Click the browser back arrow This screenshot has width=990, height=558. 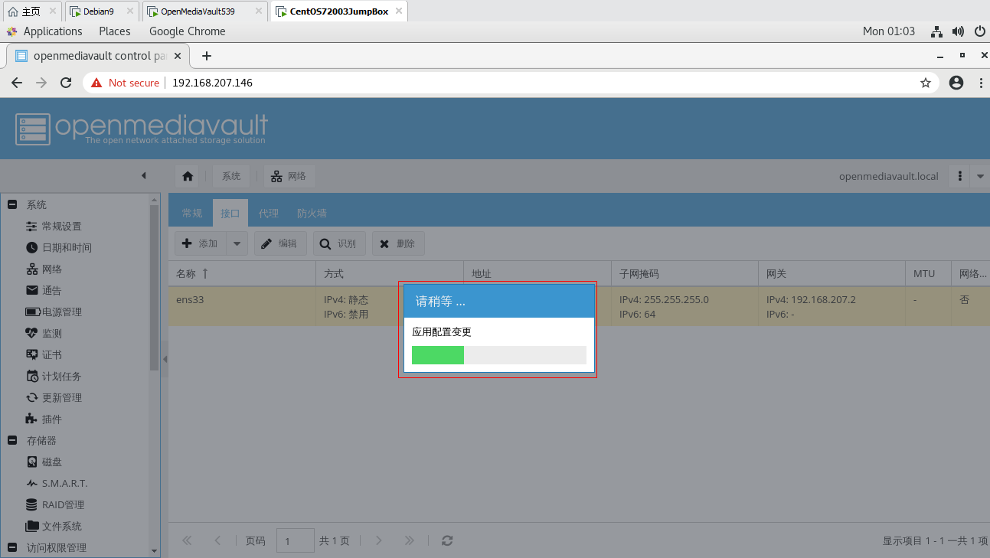click(x=17, y=83)
